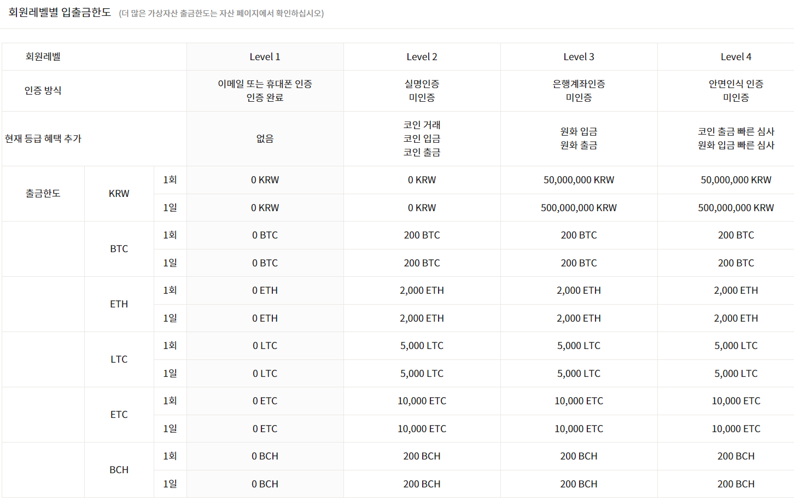794x500 pixels.
Task: Click the BCH currency row label
Action: point(118,470)
